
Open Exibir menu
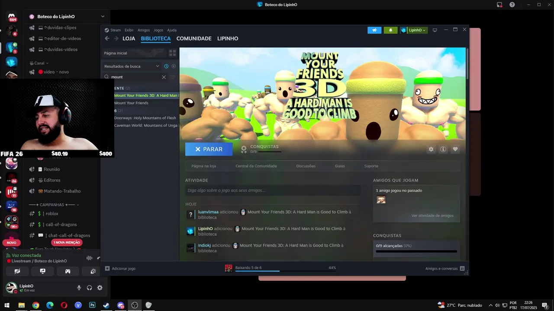(x=129, y=30)
